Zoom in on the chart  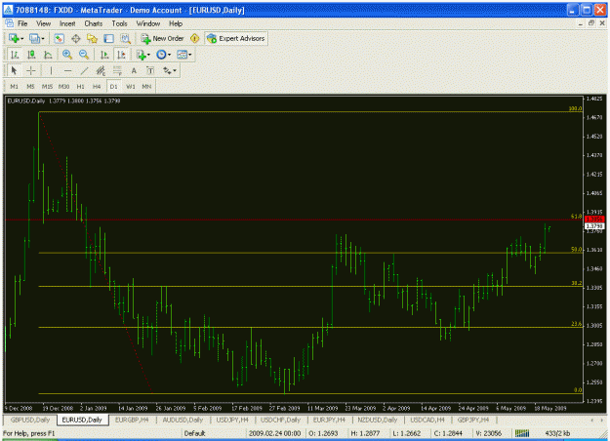[67, 55]
